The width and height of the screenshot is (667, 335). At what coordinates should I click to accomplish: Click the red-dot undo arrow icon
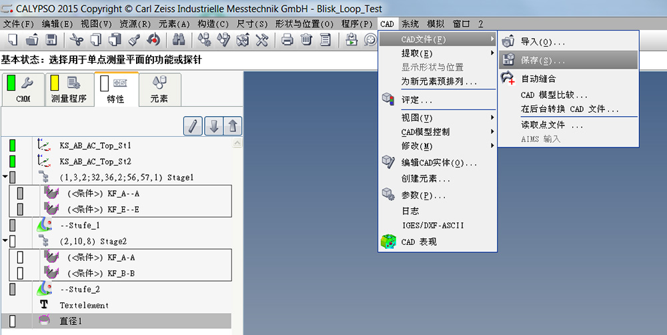[153, 40]
